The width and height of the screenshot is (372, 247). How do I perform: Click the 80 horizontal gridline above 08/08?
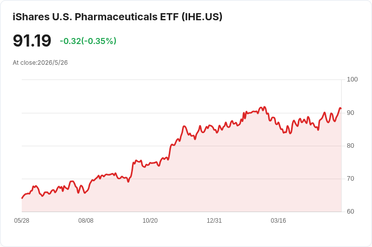tap(86, 146)
